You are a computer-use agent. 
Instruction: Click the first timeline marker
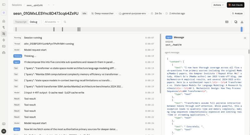point(16,29)
